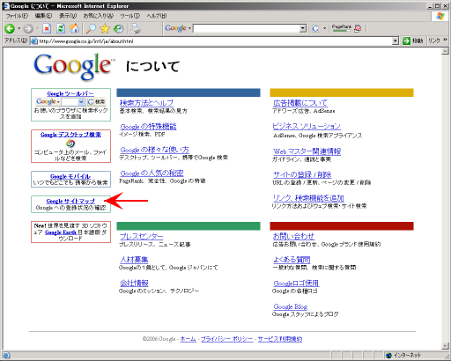Screen dimensions: 451x361
Task: Open the プレスセンター link
Action: coord(142,236)
